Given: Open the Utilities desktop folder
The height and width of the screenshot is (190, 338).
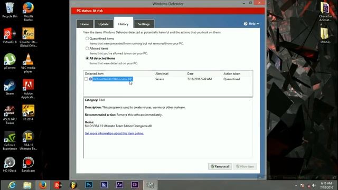Looking at the screenshot, I should pos(325,35).
